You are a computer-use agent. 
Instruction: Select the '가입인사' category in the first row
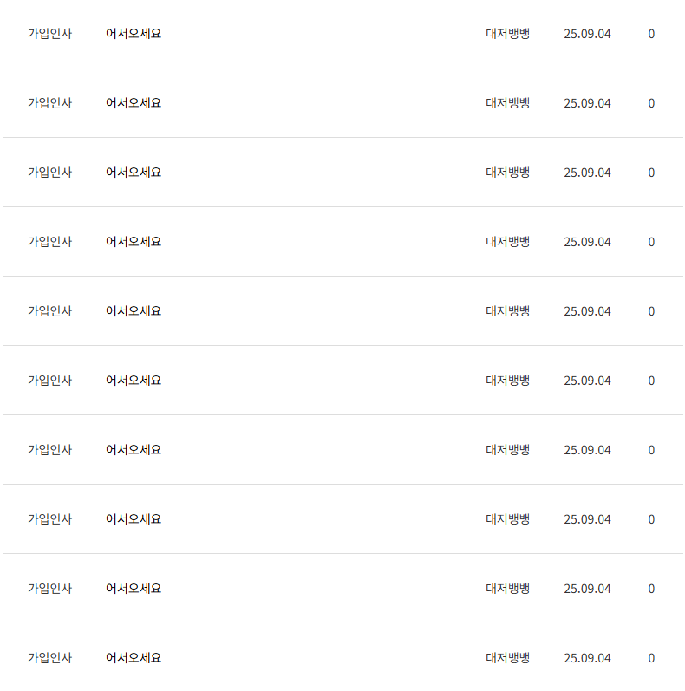[x=49, y=34]
